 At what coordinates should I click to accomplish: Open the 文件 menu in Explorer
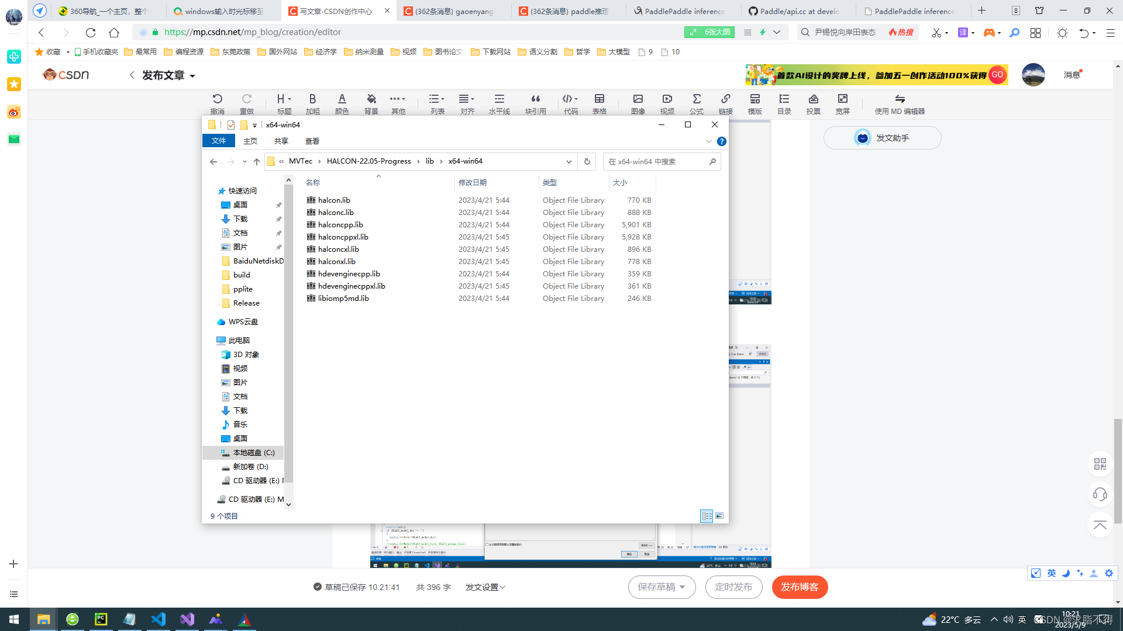pos(219,141)
